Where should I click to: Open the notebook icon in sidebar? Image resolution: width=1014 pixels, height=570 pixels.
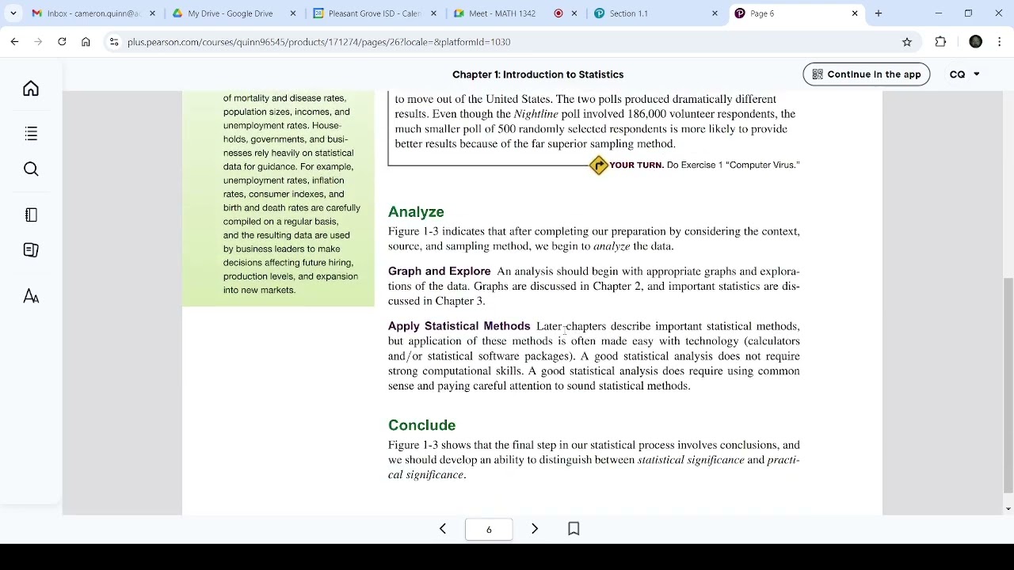[31, 215]
